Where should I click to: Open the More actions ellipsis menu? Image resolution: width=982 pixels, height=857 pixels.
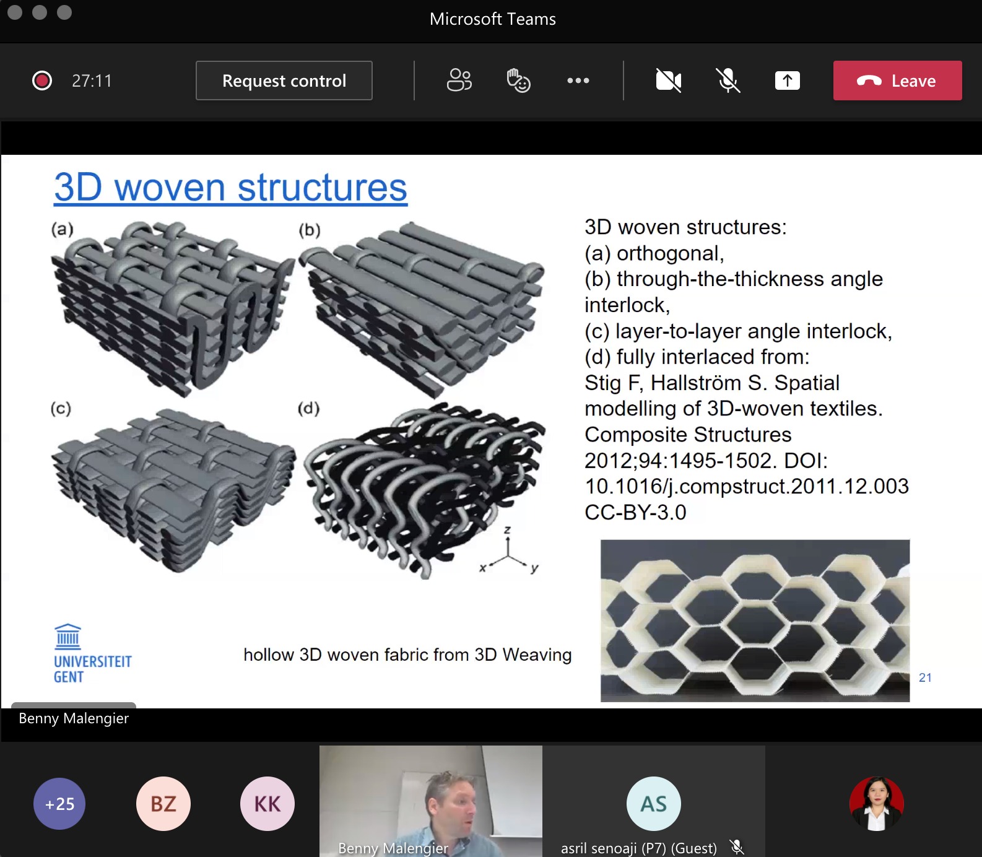[x=578, y=80]
